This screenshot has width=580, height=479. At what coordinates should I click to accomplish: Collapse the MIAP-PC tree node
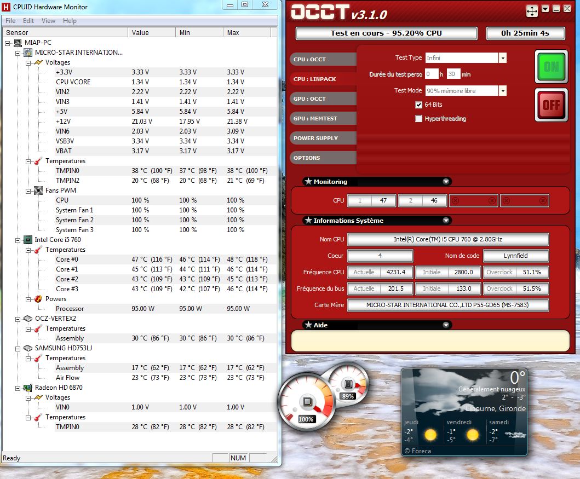(x=8, y=43)
